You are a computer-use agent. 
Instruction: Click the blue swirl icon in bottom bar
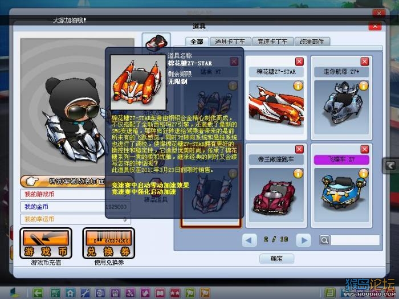pos(100,293)
